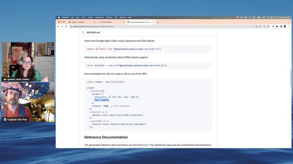This screenshot has width=293, height=164.
Task: Switch to the localhost:8000 tab
Action: (111, 22)
